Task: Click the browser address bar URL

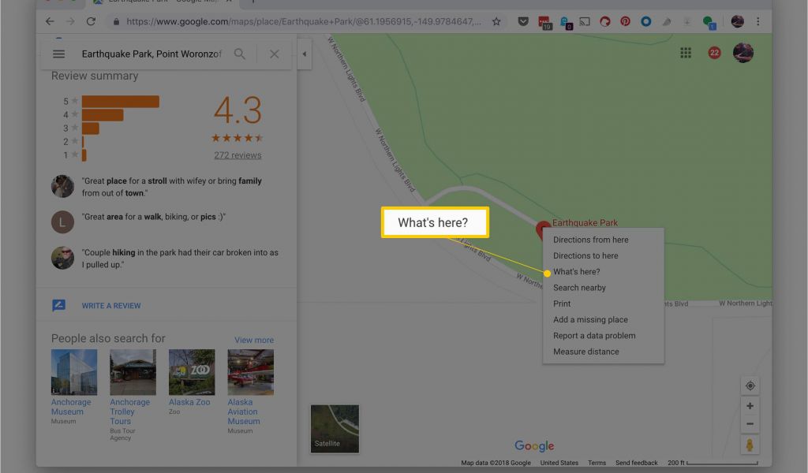Action: (304, 21)
